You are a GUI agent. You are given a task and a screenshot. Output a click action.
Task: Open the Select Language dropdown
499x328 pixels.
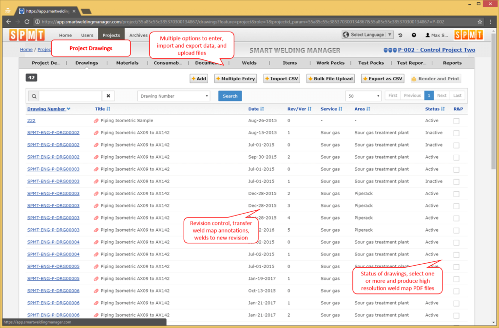pos(367,35)
